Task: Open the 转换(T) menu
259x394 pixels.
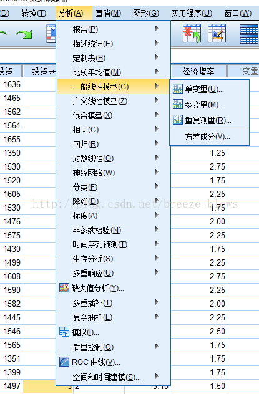Action: [x=34, y=13]
